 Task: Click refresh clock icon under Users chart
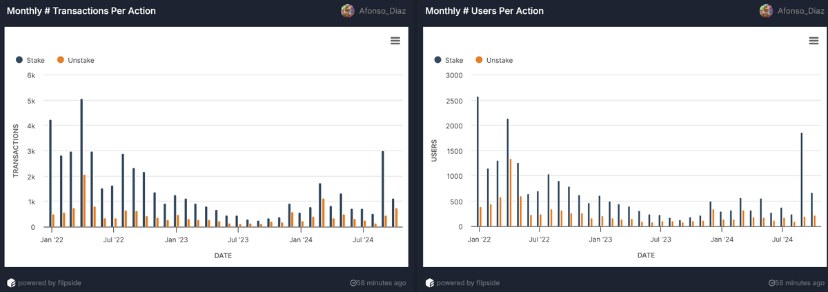771,283
